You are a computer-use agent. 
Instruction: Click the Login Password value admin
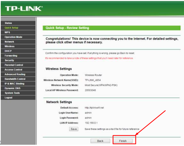(88, 118)
